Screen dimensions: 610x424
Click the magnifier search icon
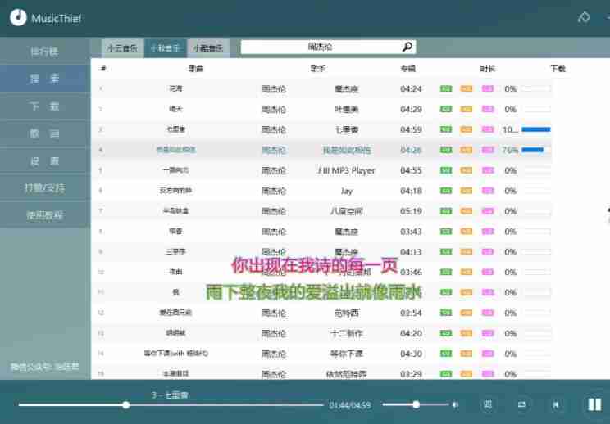pyautogui.click(x=407, y=47)
